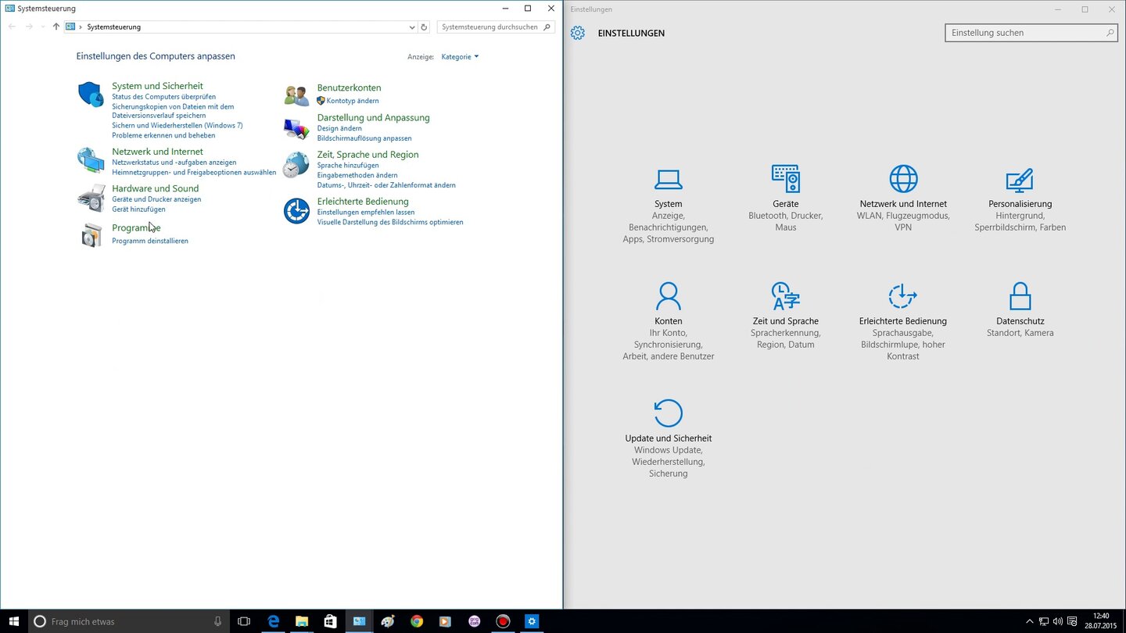Click the Systemsteuerung breadcrumb chevron

[x=81, y=27]
